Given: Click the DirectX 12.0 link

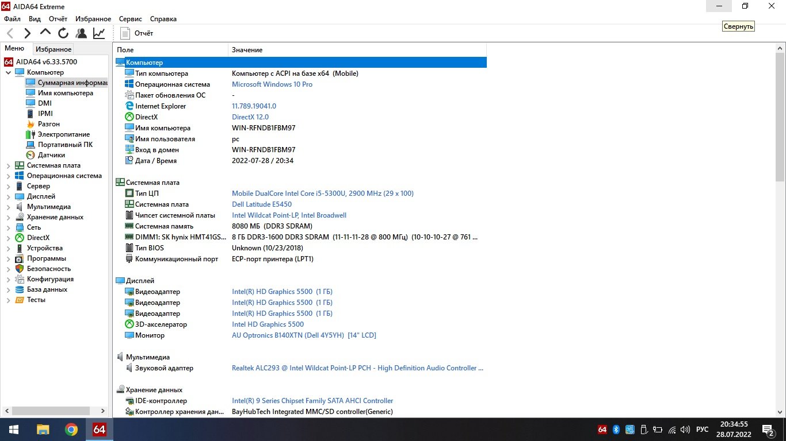Looking at the screenshot, I should click(250, 117).
